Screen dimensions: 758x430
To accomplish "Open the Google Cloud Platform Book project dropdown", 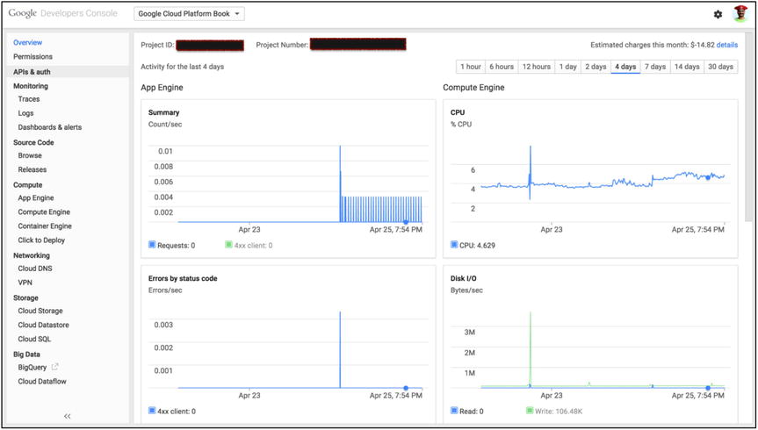I will (189, 14).
